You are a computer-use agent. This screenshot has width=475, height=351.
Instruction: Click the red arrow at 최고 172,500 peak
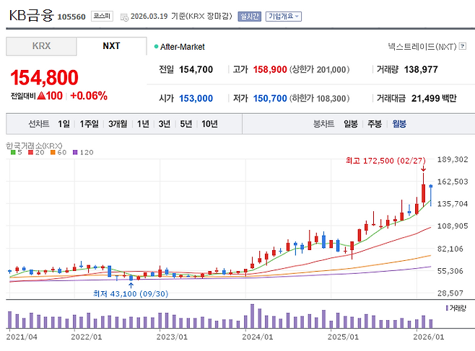[424, 169]
